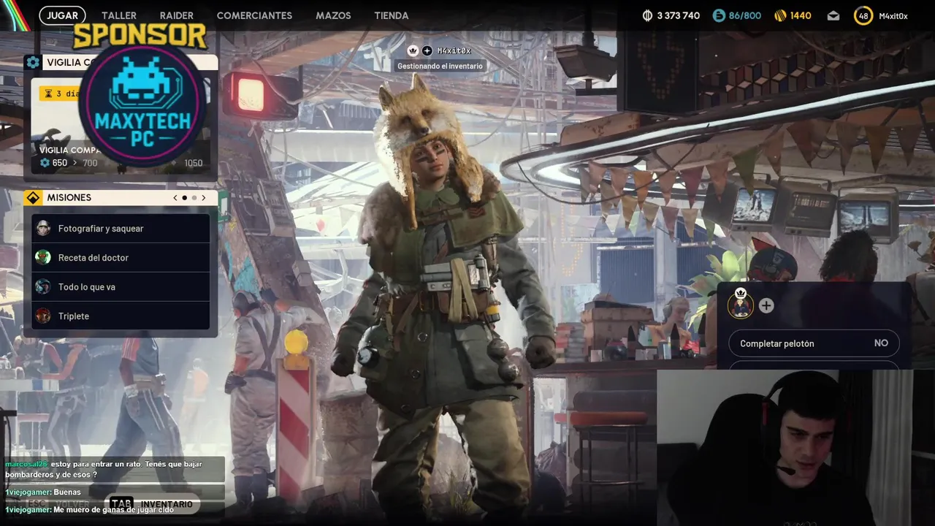Click the plus icon beside M4xit0x nameplate
The width and height of the screenshot is (935, 526).
427,50
